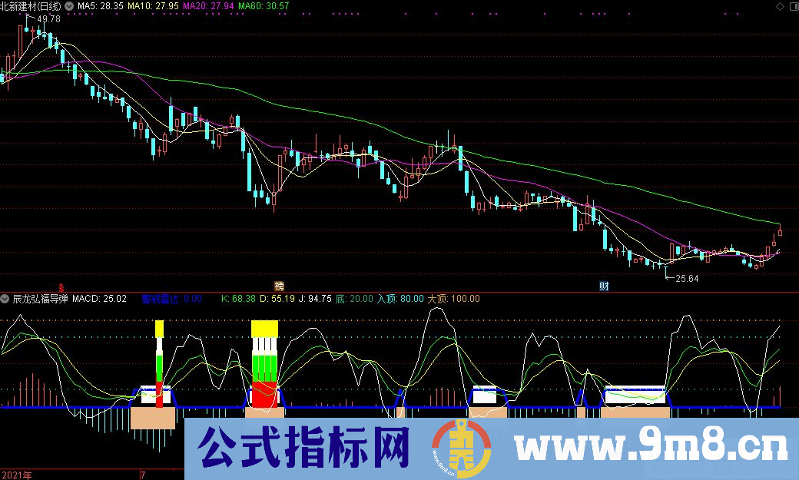Select the MA60: 30.57 label
Viewport: 799px width, 480px height.
(264, 6)
